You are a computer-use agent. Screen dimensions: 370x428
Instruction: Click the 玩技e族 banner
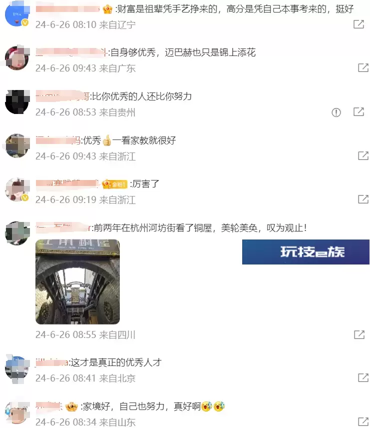point(306,251)
